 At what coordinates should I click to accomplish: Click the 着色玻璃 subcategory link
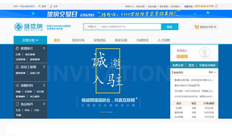tap(30, 54)
